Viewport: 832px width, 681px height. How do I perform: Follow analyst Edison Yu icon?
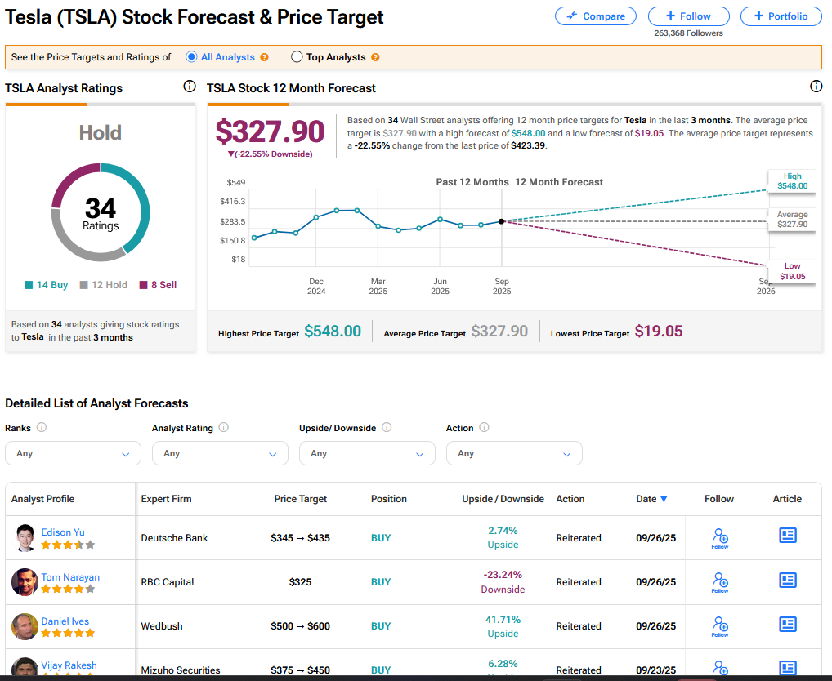coord(719,538)
